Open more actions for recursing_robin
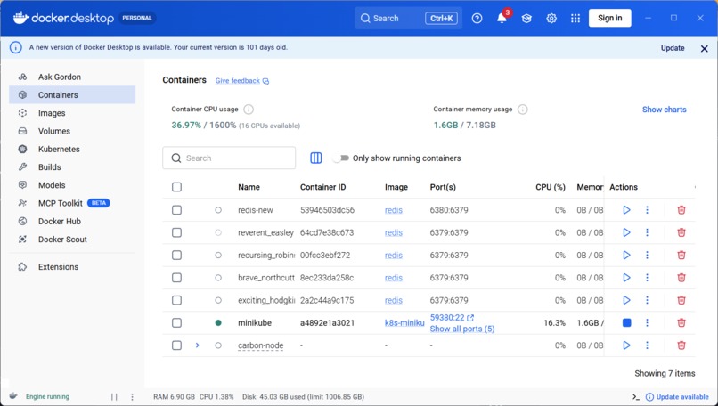 point(647,255)
